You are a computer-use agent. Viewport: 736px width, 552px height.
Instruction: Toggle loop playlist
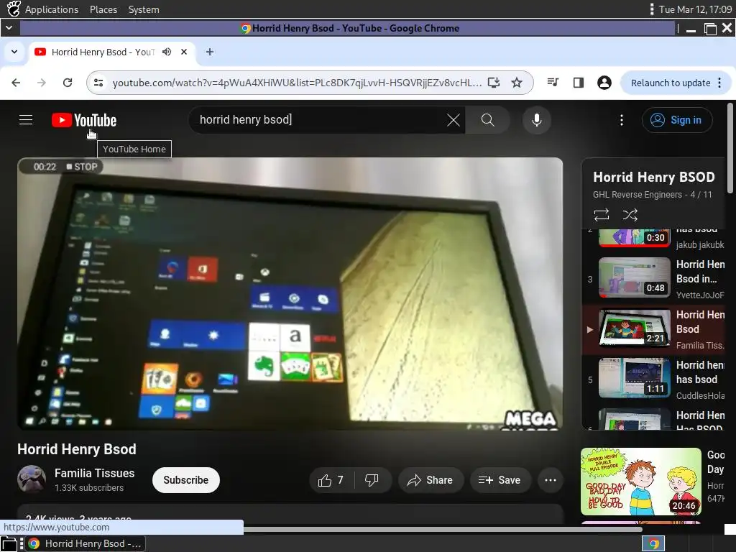(602, 215)
